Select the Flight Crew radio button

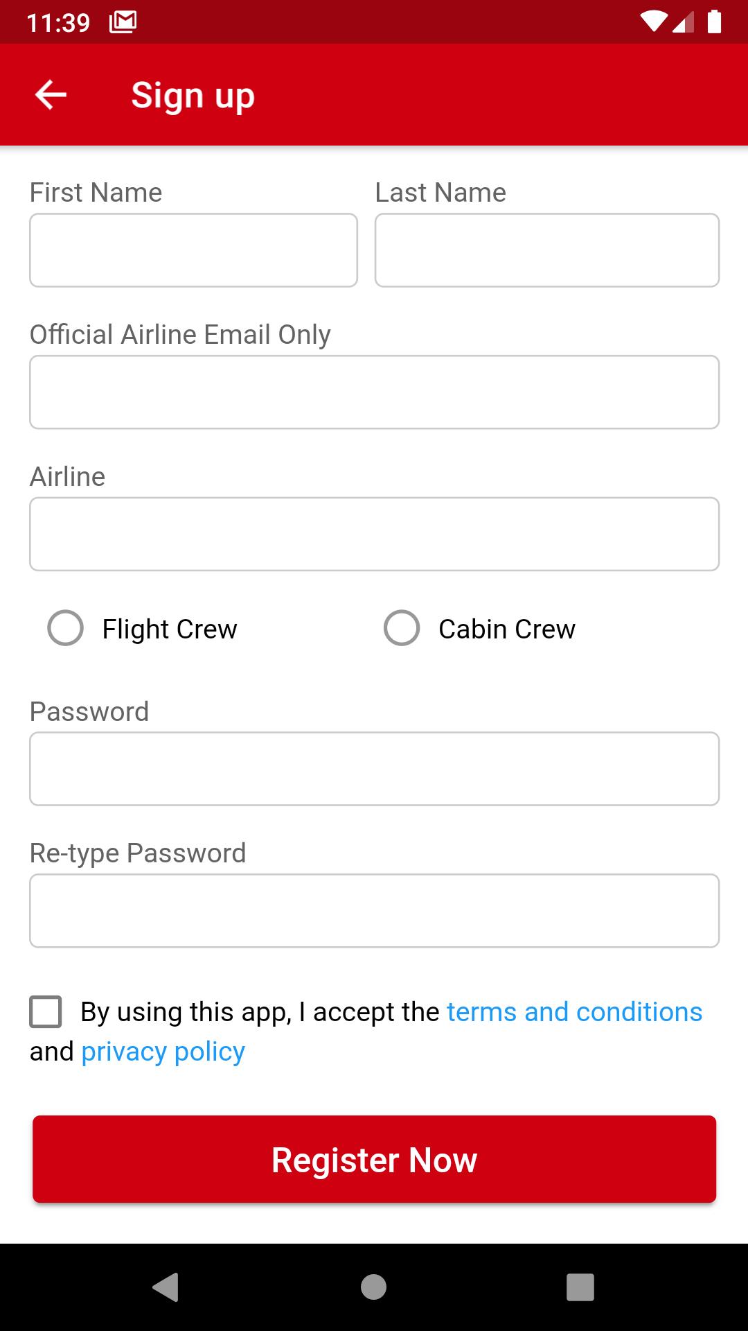pos(65,628)
